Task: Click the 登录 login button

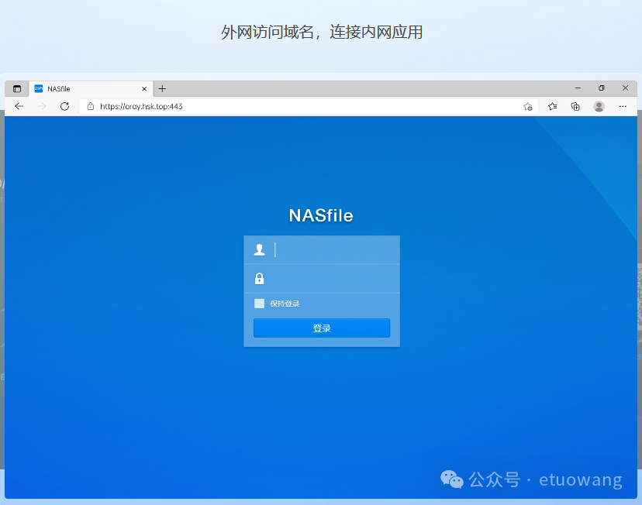Action: click(322, 328)
